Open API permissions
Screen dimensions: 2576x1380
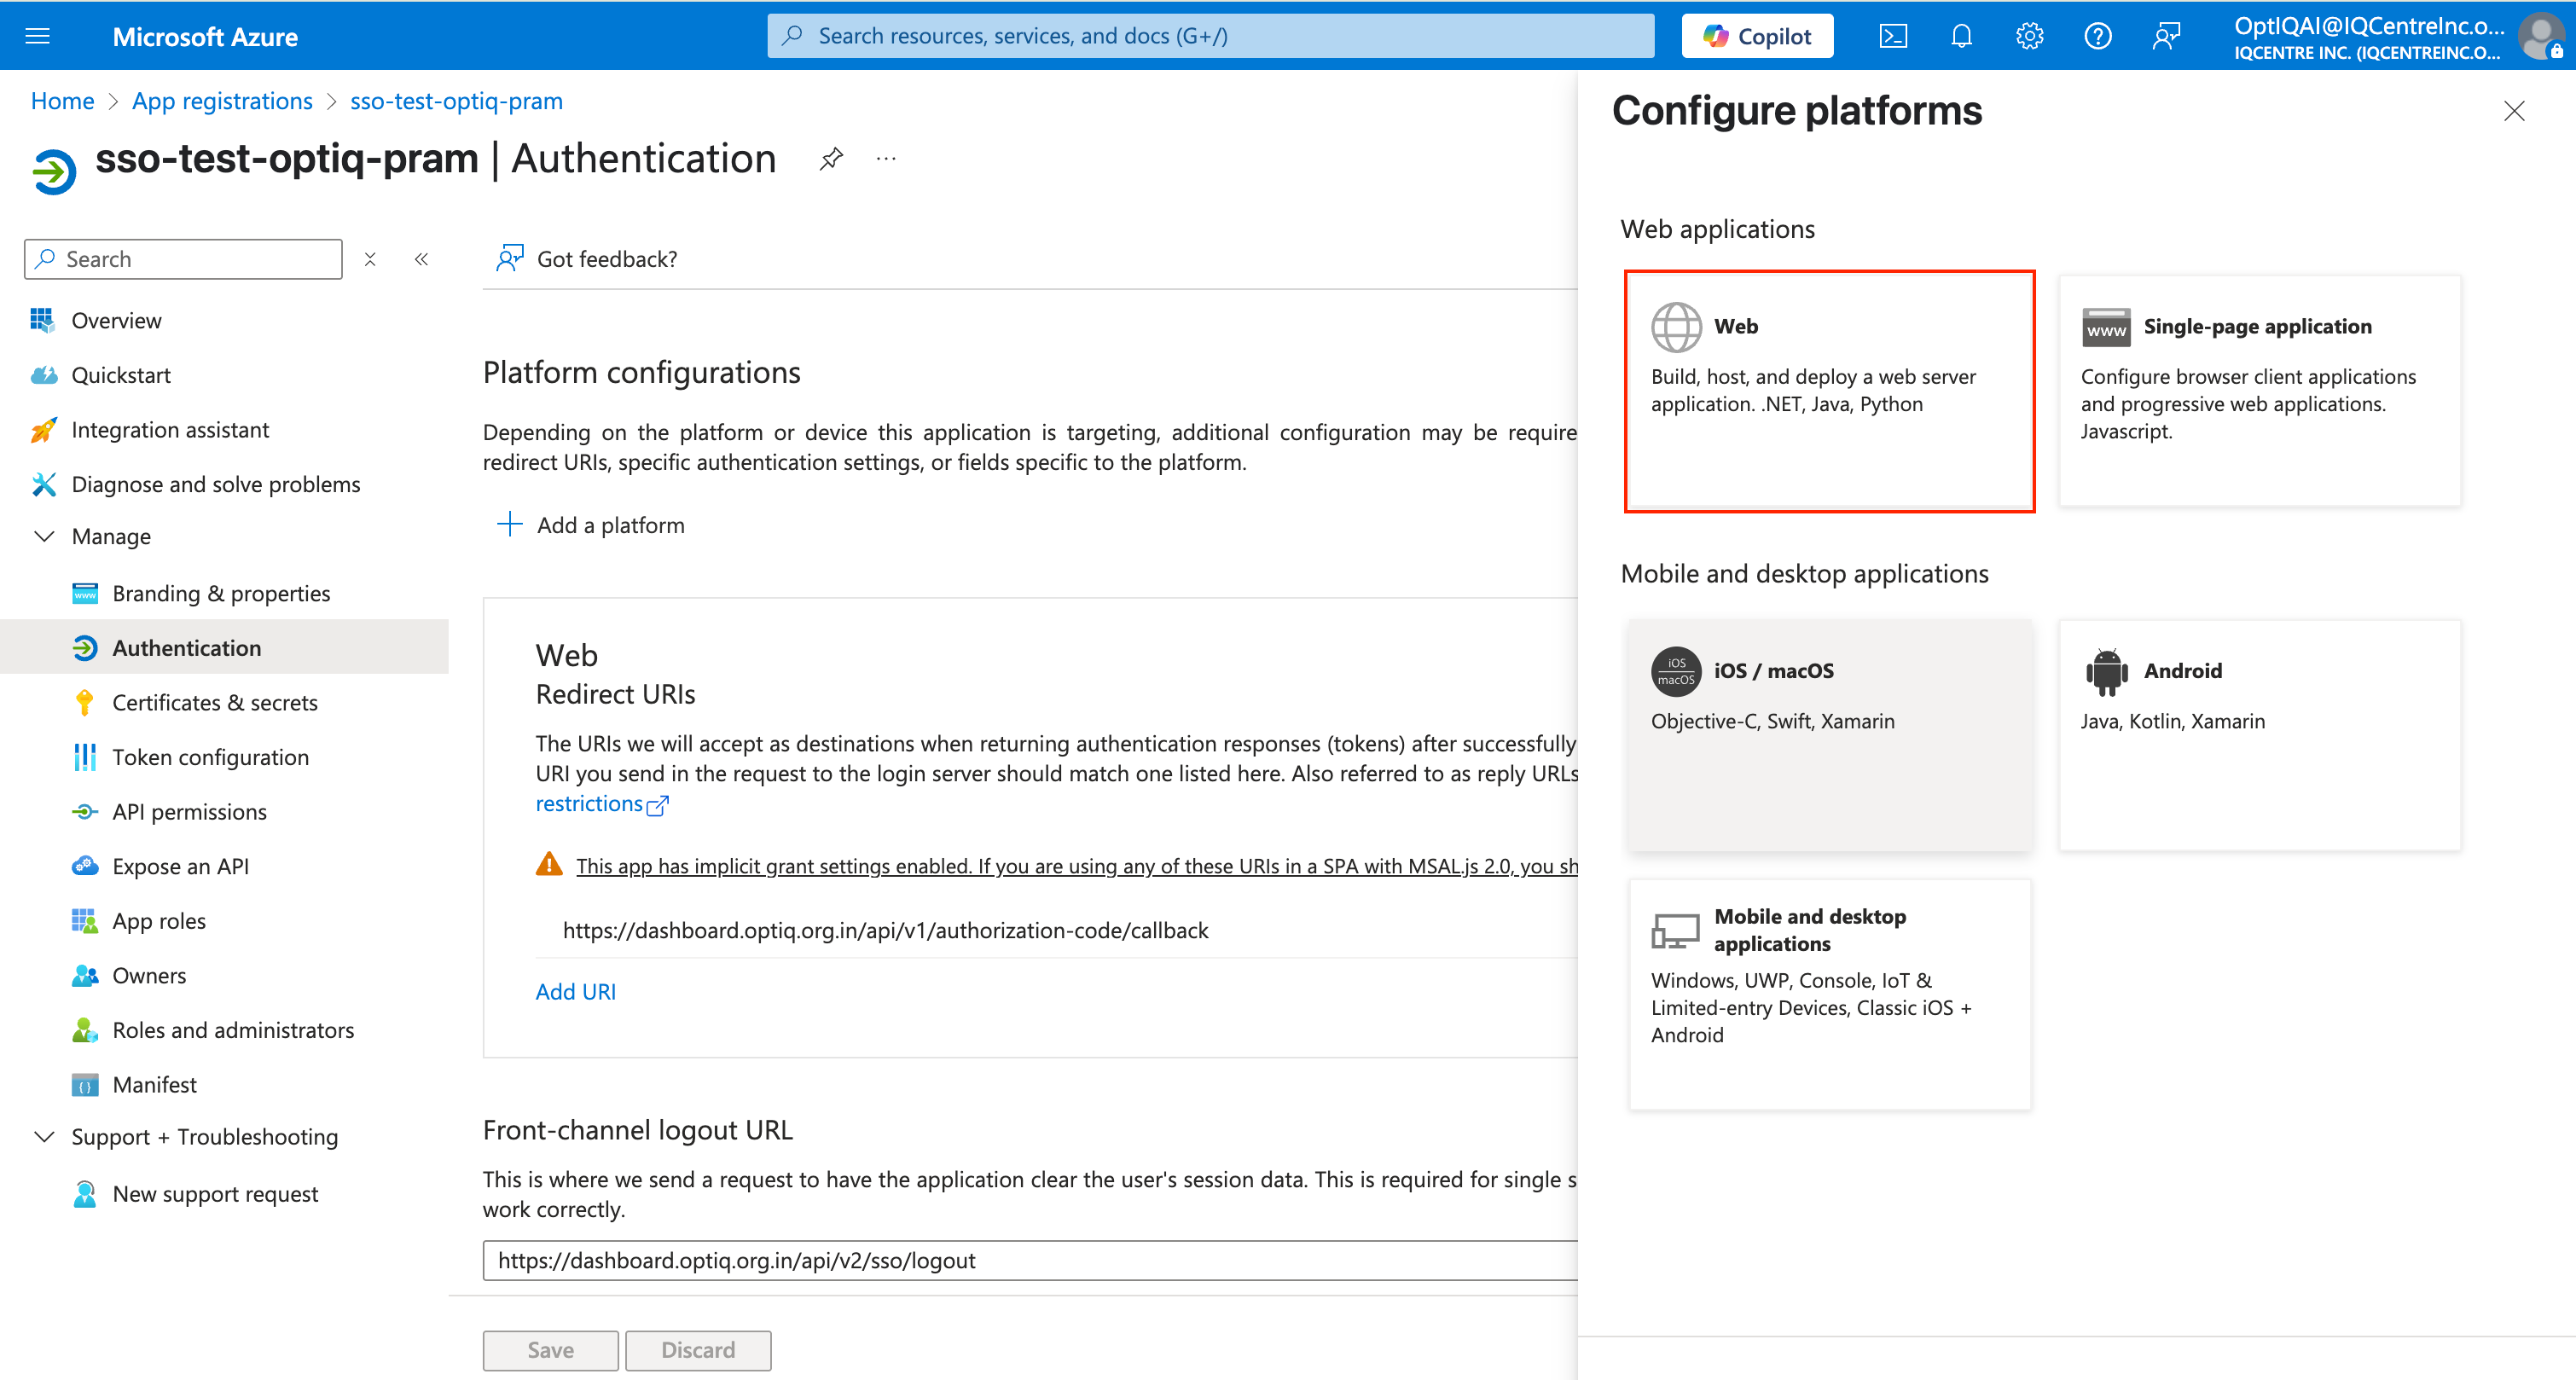189,811
